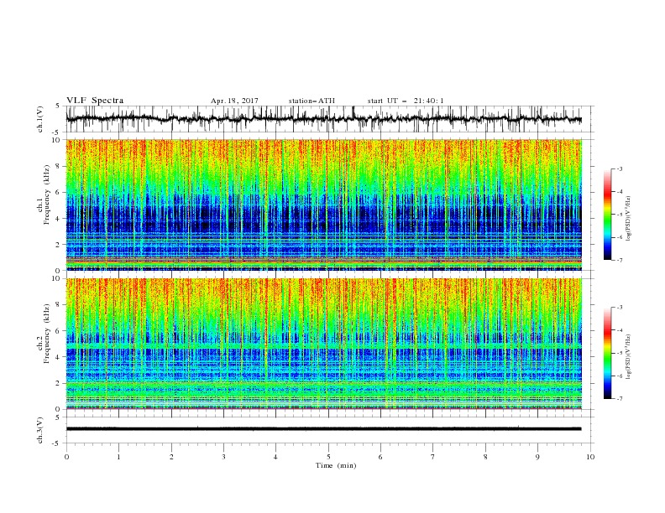Click the "start UT = 21:40: 1" text

[x=406, y=101]
